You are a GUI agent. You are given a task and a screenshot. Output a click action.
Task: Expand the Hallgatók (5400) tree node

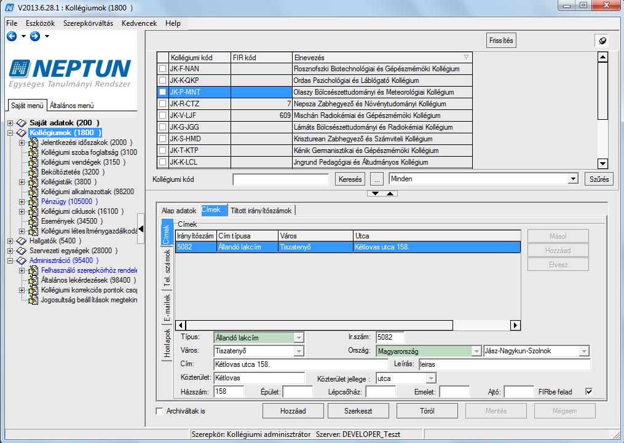pyautogui.click(x=10, y=241)
